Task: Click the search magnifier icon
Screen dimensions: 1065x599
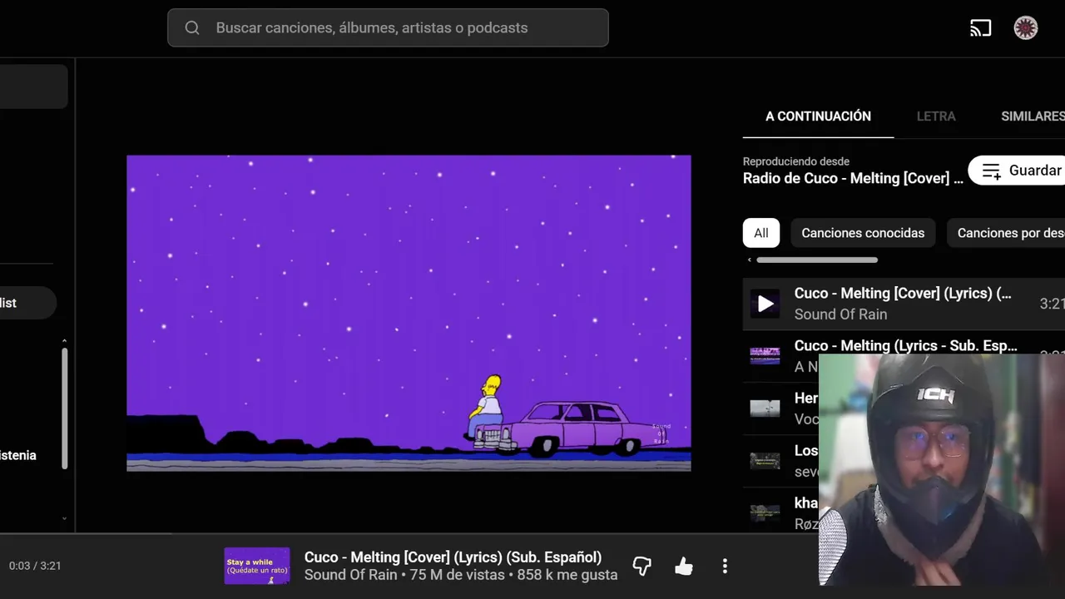Action: tap(192, 28)
